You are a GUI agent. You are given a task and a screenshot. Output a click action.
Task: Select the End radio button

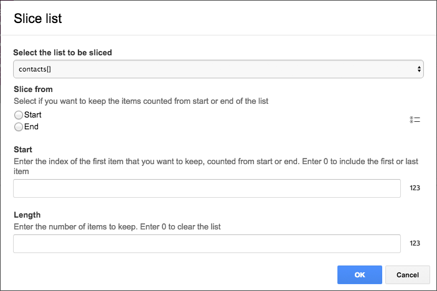coord(19,127)
